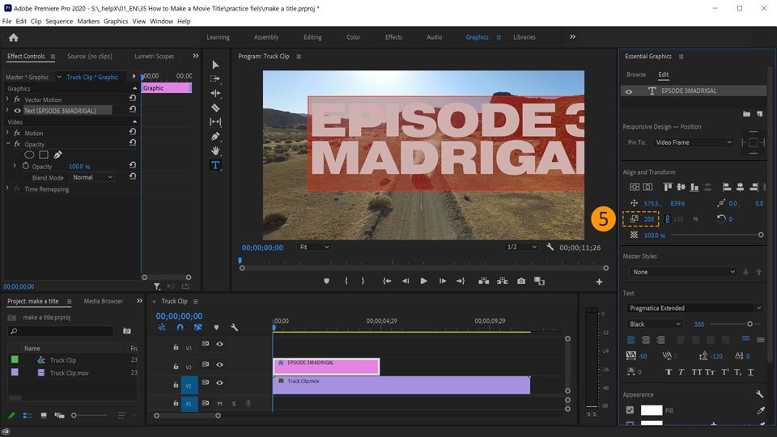Select the Razor tool

pyautogui.click(x=215, y=108)
